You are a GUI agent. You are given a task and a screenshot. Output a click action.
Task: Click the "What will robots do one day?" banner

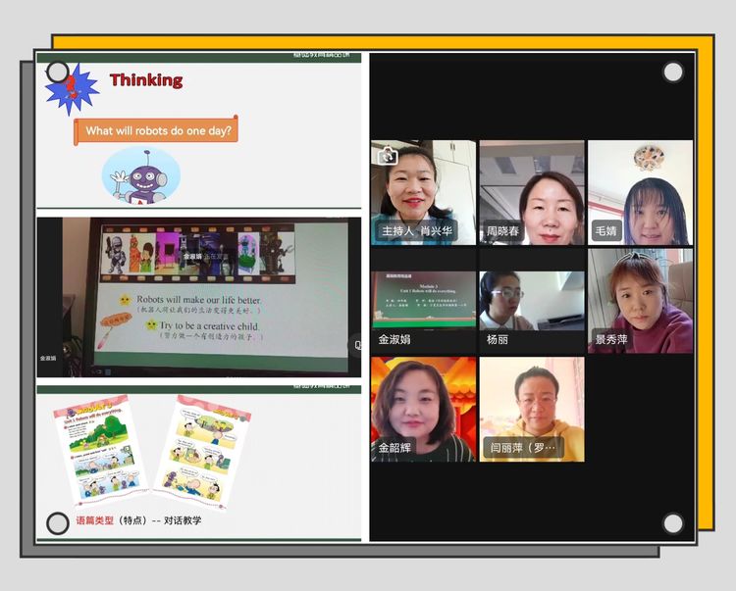click(x=156, y=130)
